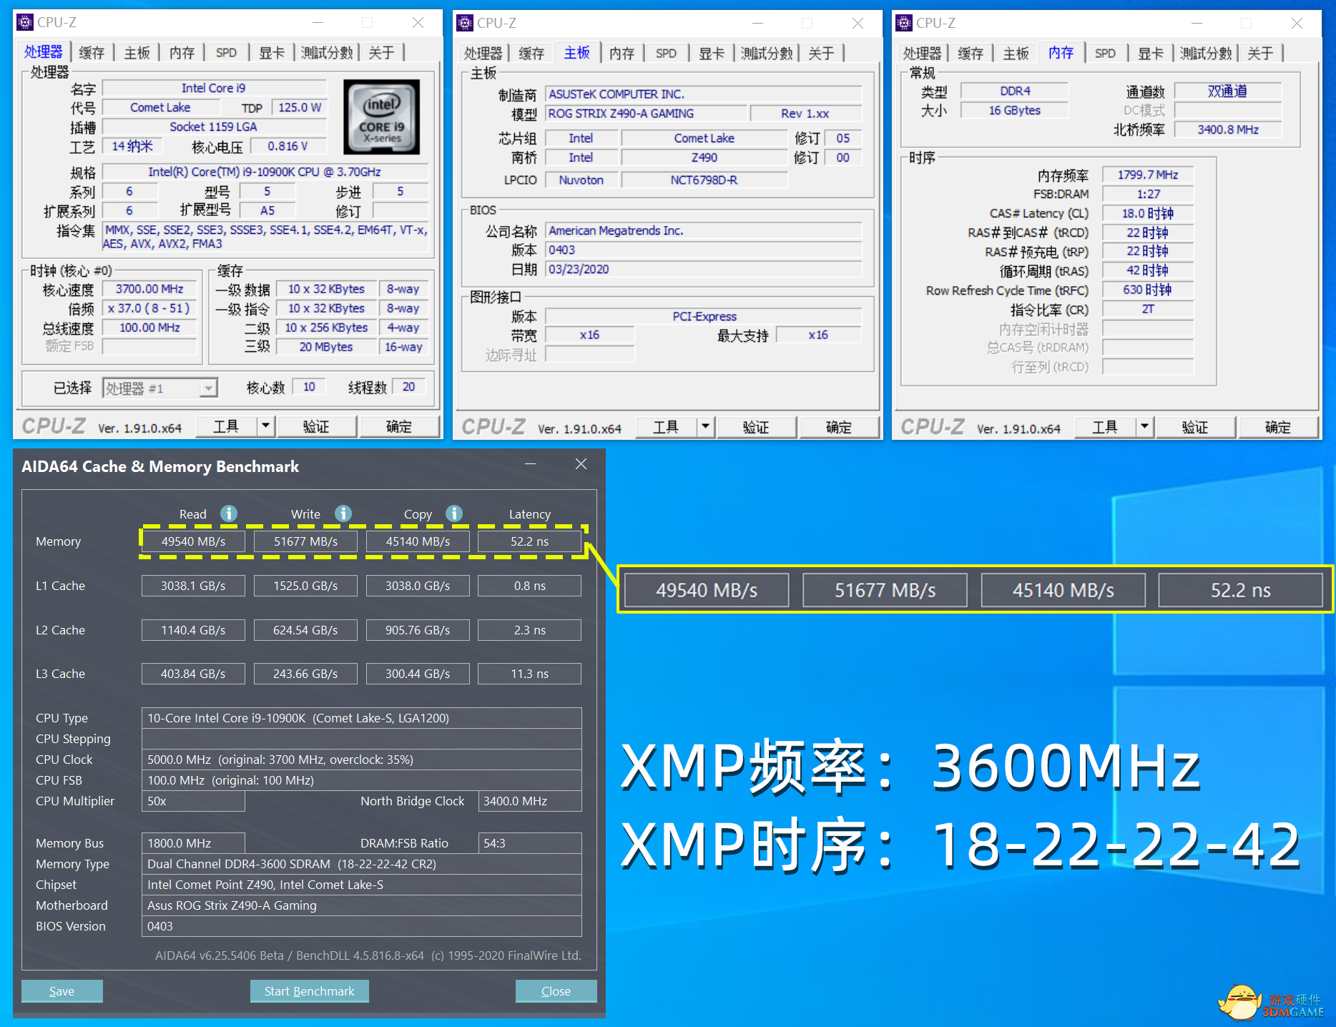The width and height of the screenshot is (1336, 1027).
Task: Click the Copy info icon in AIDA64
Action: (454, 513)
